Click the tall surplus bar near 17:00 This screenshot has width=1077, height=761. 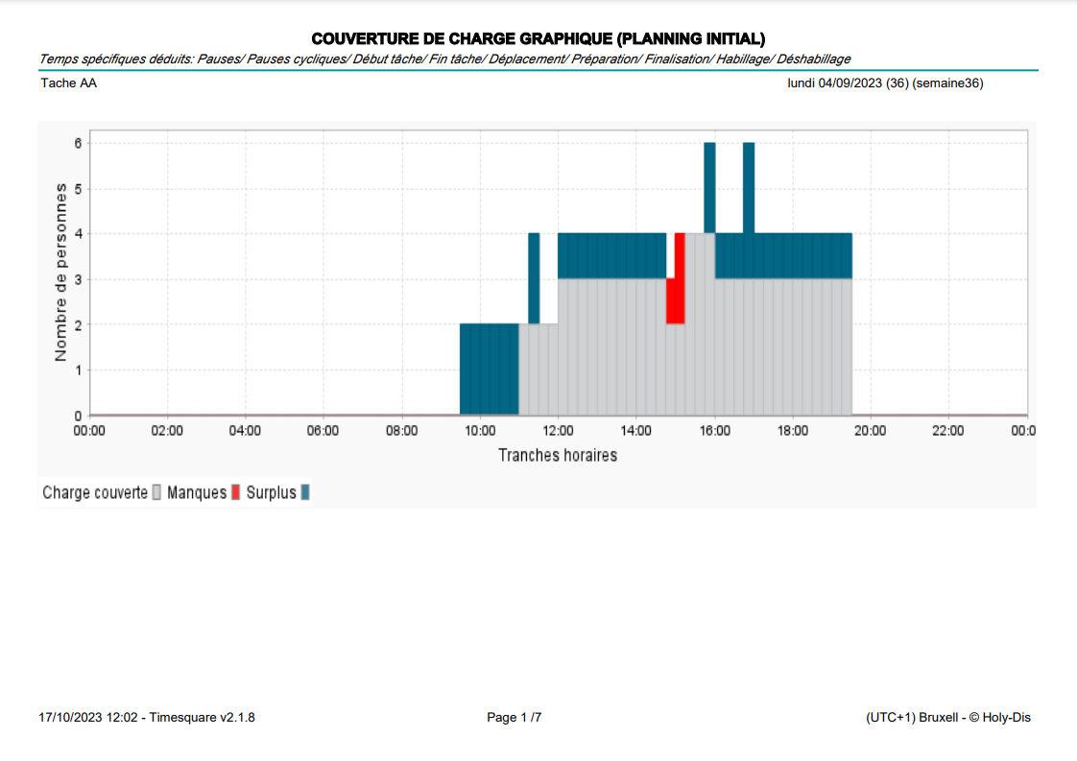[x=749, y=187]
